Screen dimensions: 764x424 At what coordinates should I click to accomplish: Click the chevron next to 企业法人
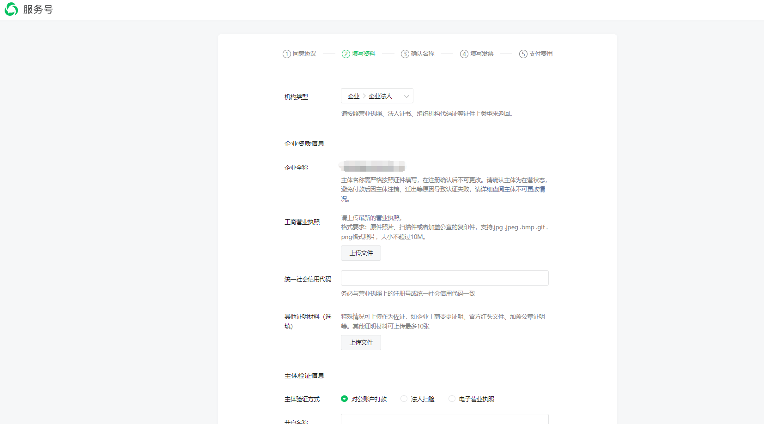pyautogui.click(x=406, y=96)
